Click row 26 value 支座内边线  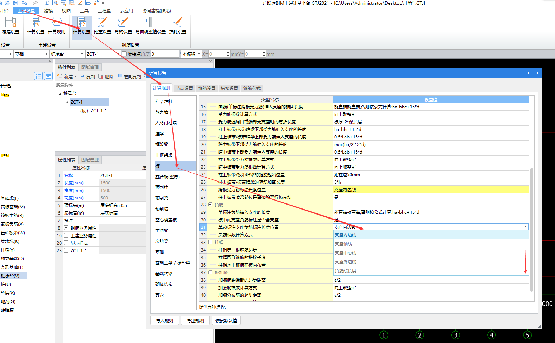(x=431, y=189)
